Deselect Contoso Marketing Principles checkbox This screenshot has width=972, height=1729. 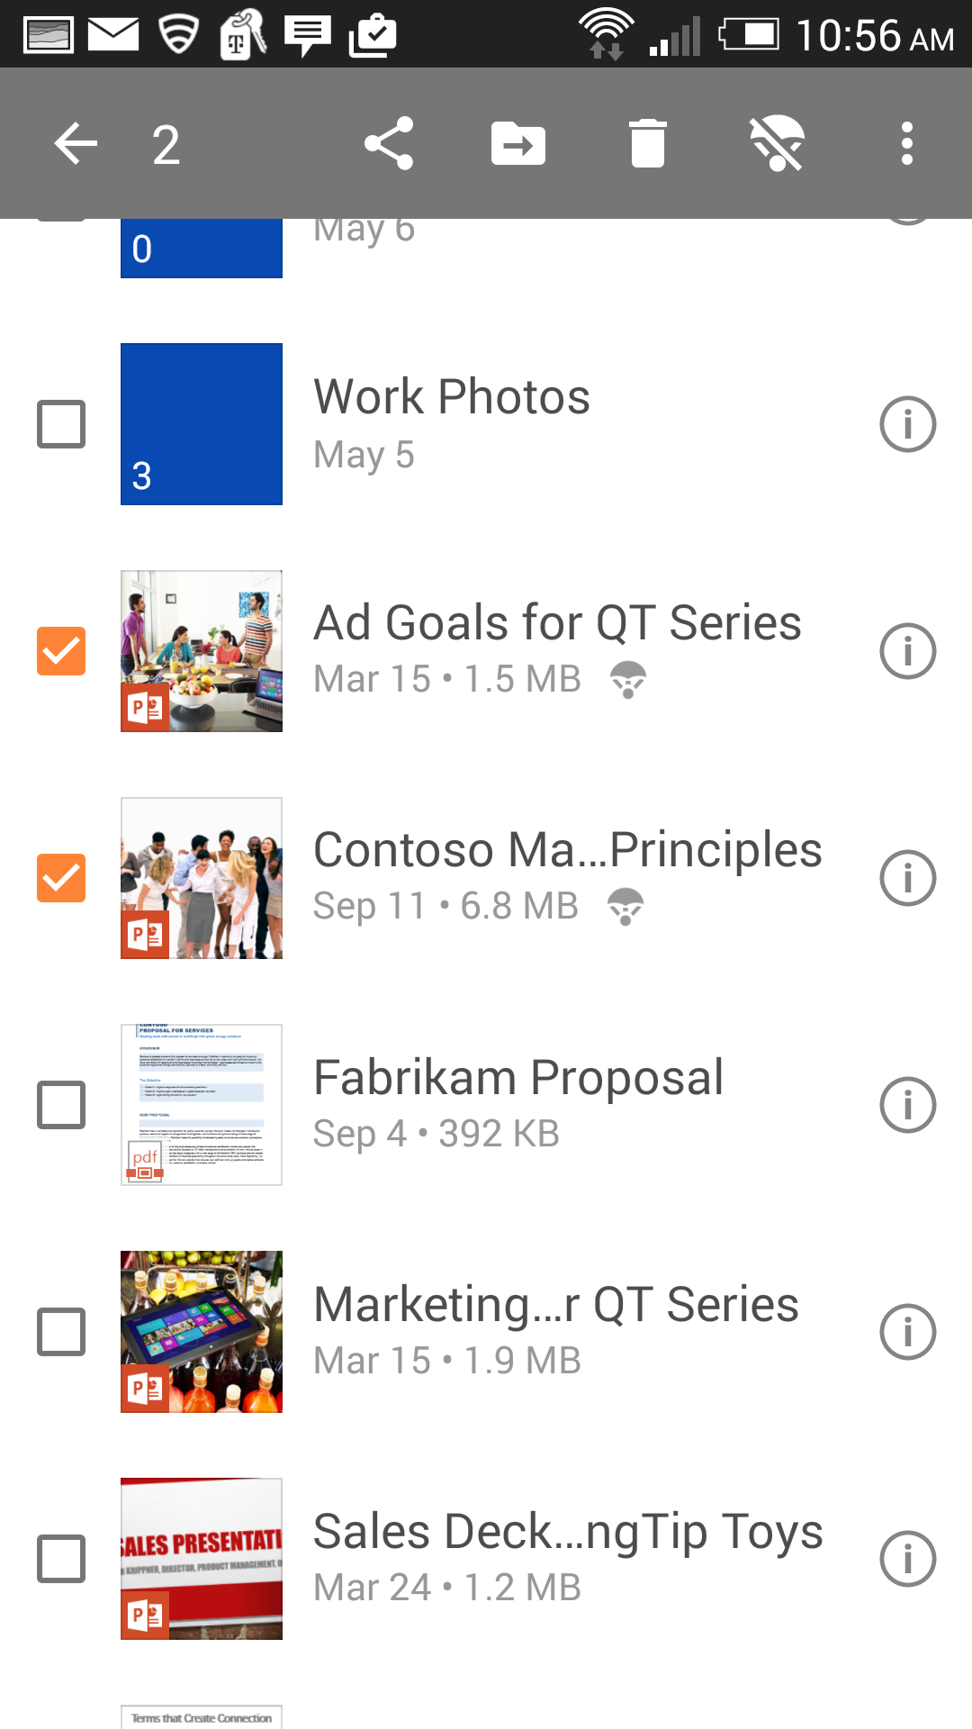click(61, 878)
